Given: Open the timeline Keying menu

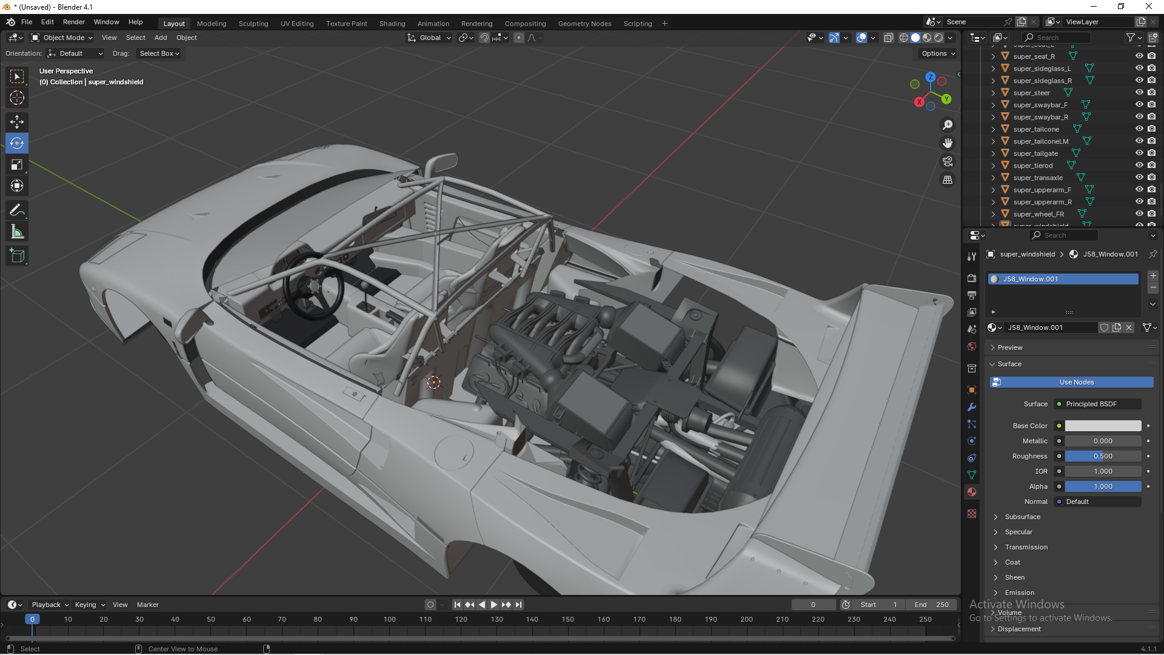Looking at the screenshot, I should click(x=89, y=605).
